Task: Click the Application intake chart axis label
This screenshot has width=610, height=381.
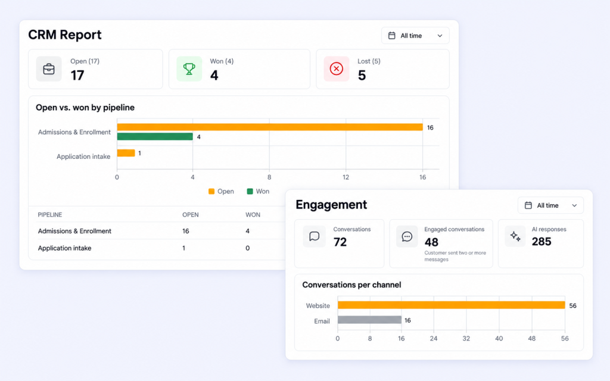Action: [x=83, y=157]
